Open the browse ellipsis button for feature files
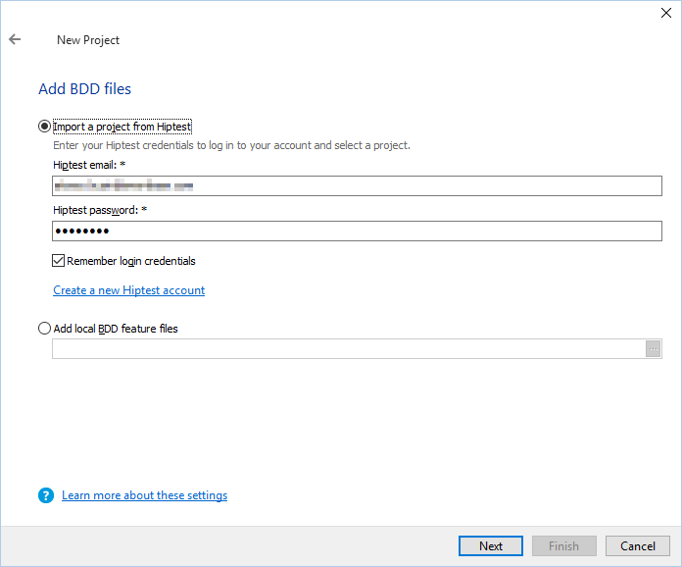The image size is (682, 567). coord(653,349)
